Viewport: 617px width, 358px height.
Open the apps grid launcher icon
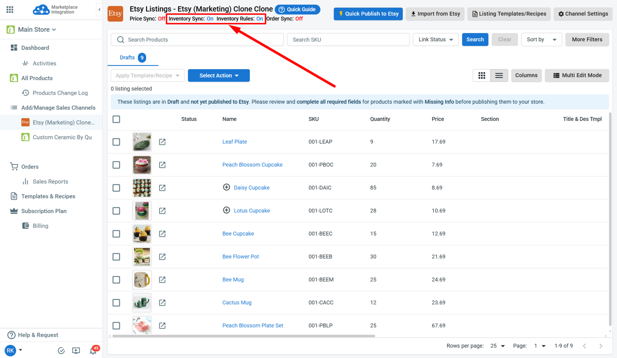point(10,10)
